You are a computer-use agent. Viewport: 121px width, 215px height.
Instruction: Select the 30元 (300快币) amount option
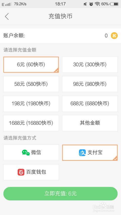point(90,65)
